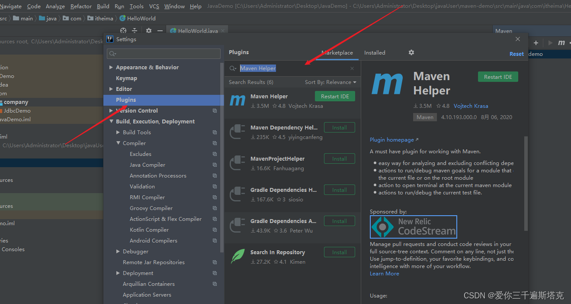Click the Maven Helper "m" plugin logo

[387, 84]
